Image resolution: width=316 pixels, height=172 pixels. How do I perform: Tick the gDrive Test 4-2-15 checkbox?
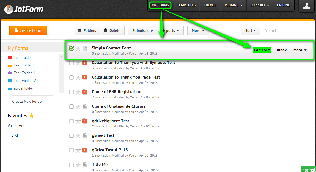click(x=72, y=150)
